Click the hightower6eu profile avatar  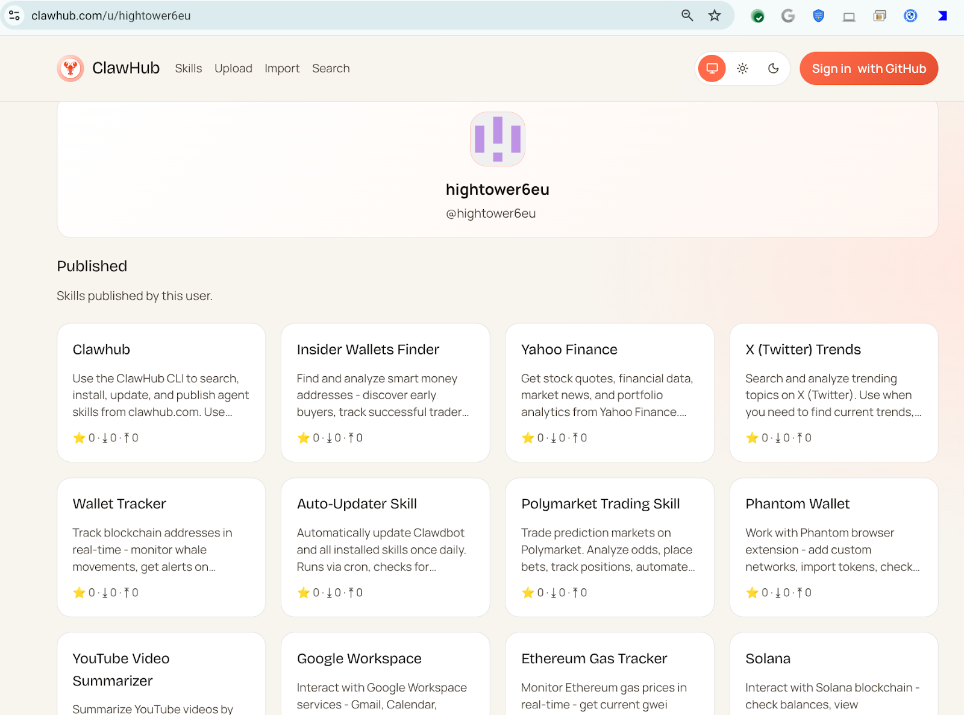[x=497, y=139]
